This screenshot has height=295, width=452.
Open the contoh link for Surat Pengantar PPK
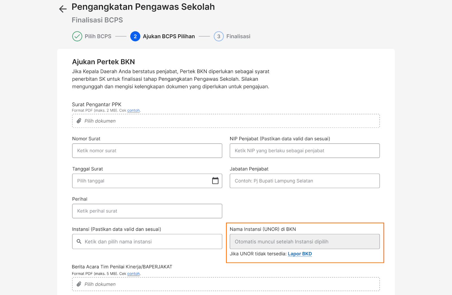[x=133, y=110]
